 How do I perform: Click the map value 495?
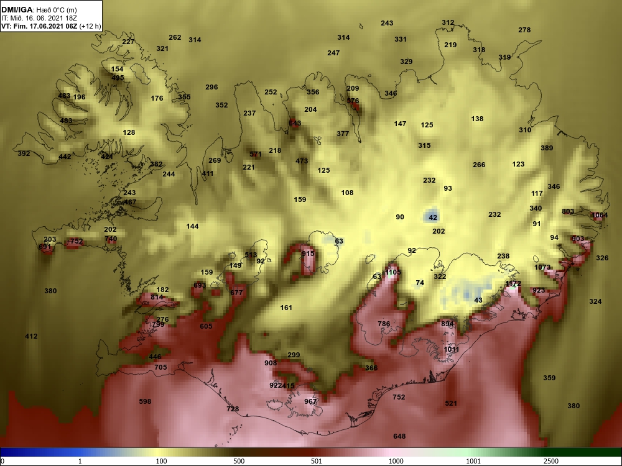[x=118, y=78]
